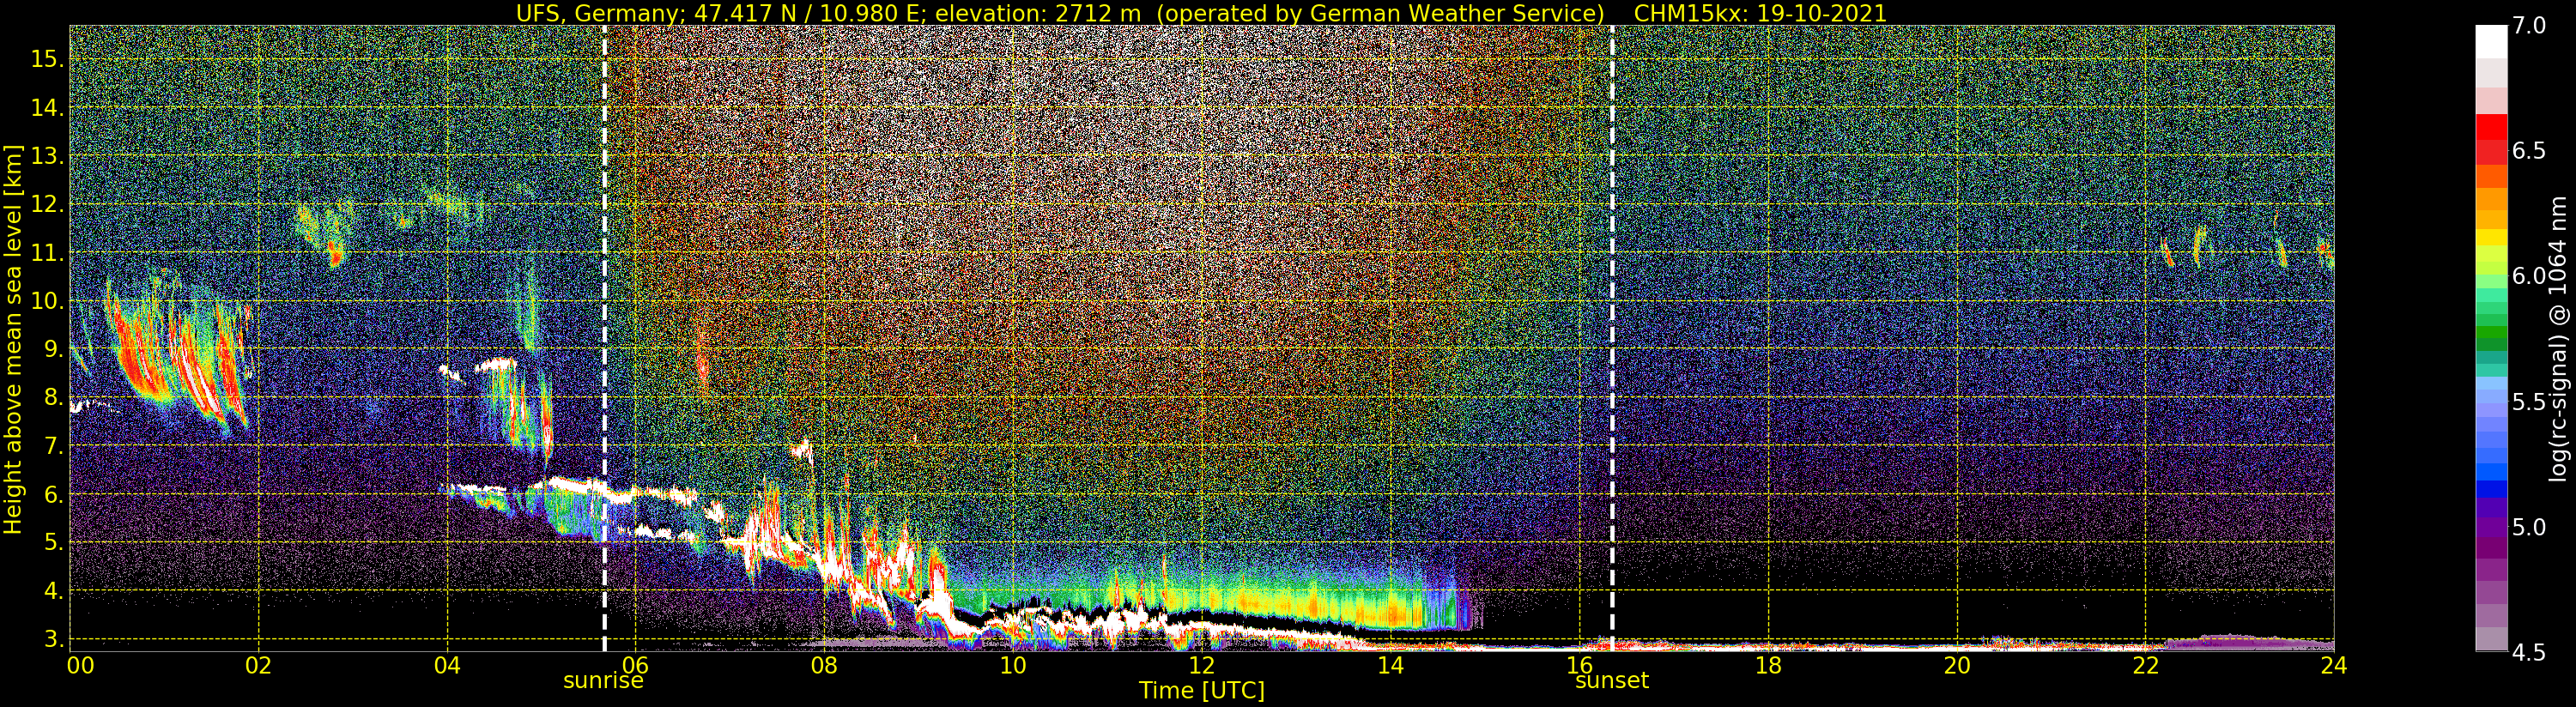
Task: Click the y-axis tick label '4.'
Action: pyautogui.click(x=53, y=591)
